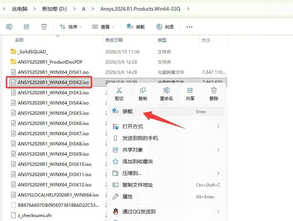
Task: Click 光盘映像文件 type of DISK1.iso
Action: coord(171,72)
